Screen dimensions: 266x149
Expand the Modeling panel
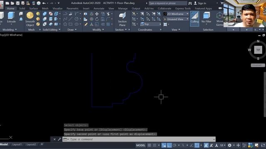click(x=10, y=29)
